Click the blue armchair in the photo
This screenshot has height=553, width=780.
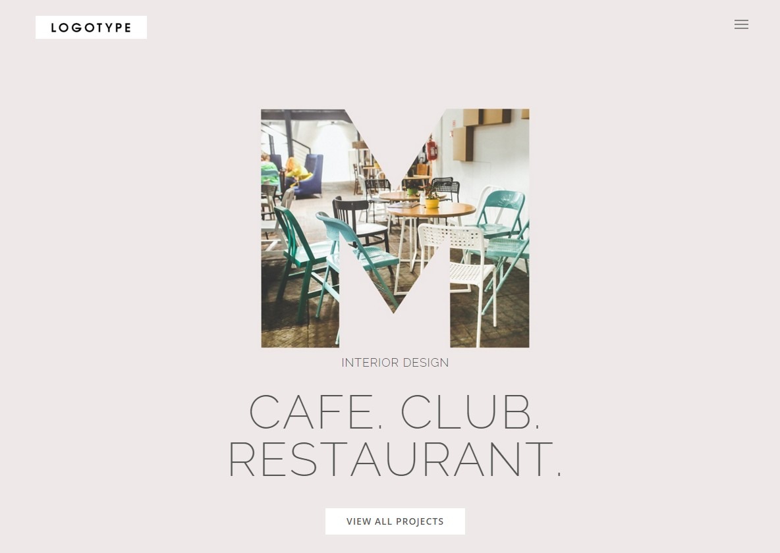click(308, 175)
